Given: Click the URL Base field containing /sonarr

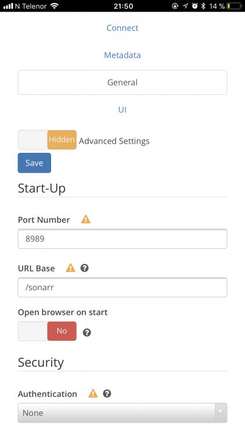Looking at the screenshot, I should [x=123, y=287].
